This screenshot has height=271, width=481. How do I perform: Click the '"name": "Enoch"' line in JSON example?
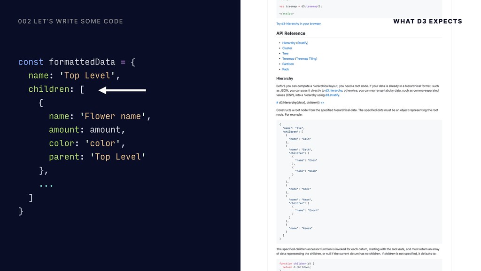[x=307, y=210]
